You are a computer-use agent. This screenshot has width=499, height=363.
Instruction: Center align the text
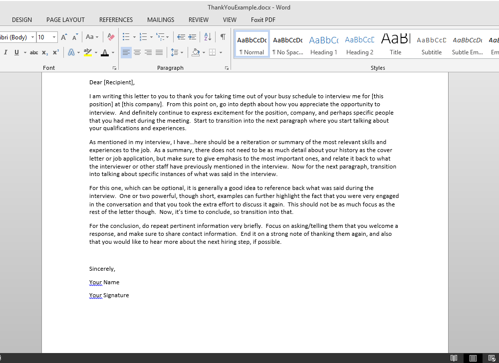pos(137,52)
